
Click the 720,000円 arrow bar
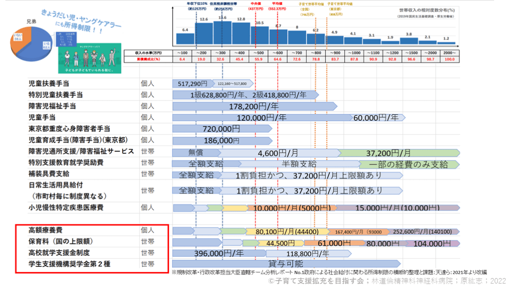[221, 129]
